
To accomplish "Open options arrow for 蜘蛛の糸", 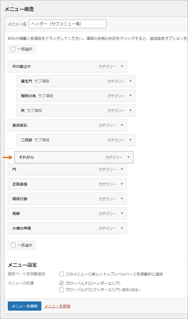I will (131, 96).
